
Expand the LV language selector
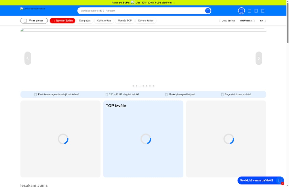[x=263, y=21]
